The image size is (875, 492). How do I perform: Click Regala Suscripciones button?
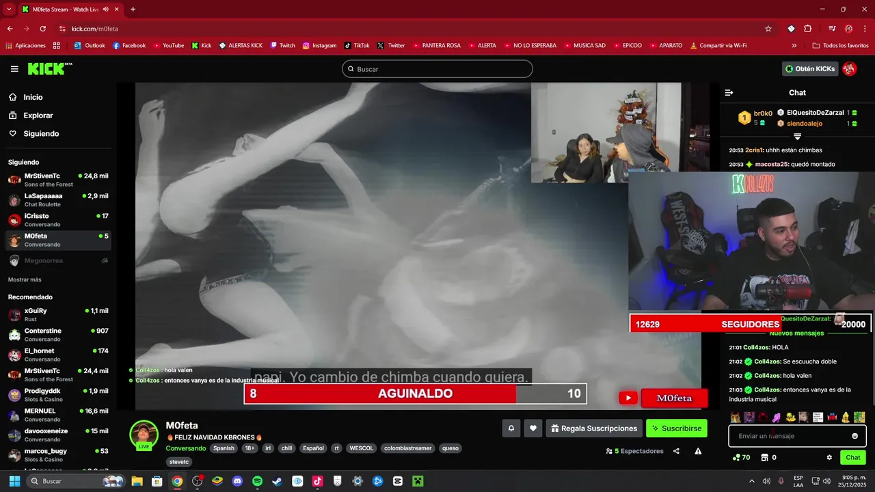[594, 428]
